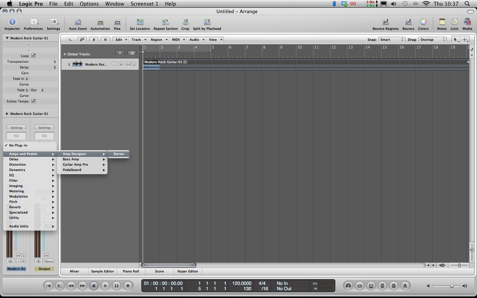The height and width of the screenshot is (298, 477).
Task: Adjust the master volume slider
Action: [x=451, y=286]
